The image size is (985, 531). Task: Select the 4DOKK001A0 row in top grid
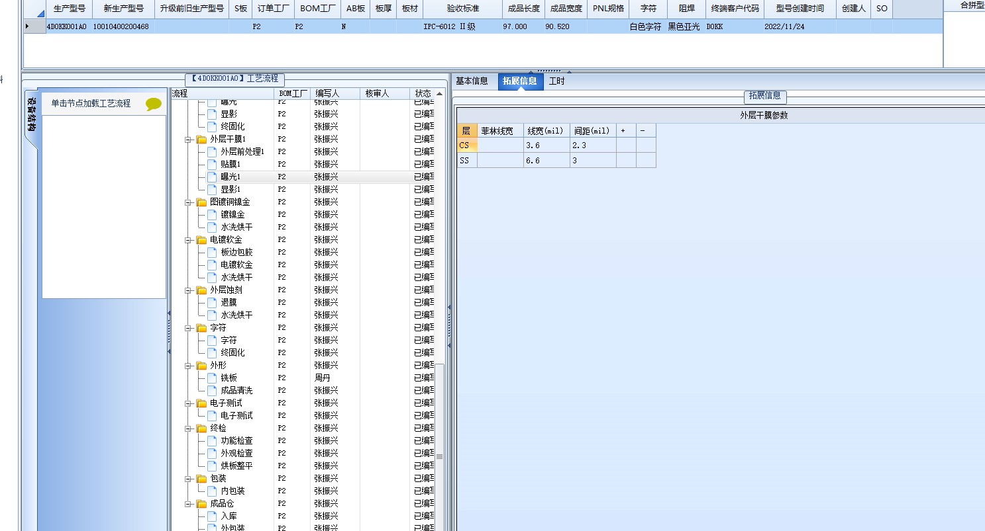483,27
